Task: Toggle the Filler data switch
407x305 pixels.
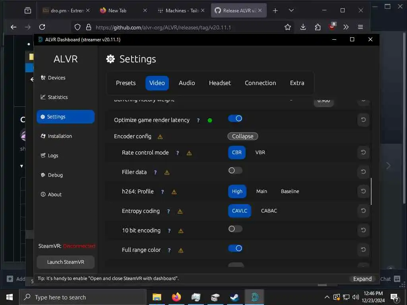Action: (x=235, y=170)
